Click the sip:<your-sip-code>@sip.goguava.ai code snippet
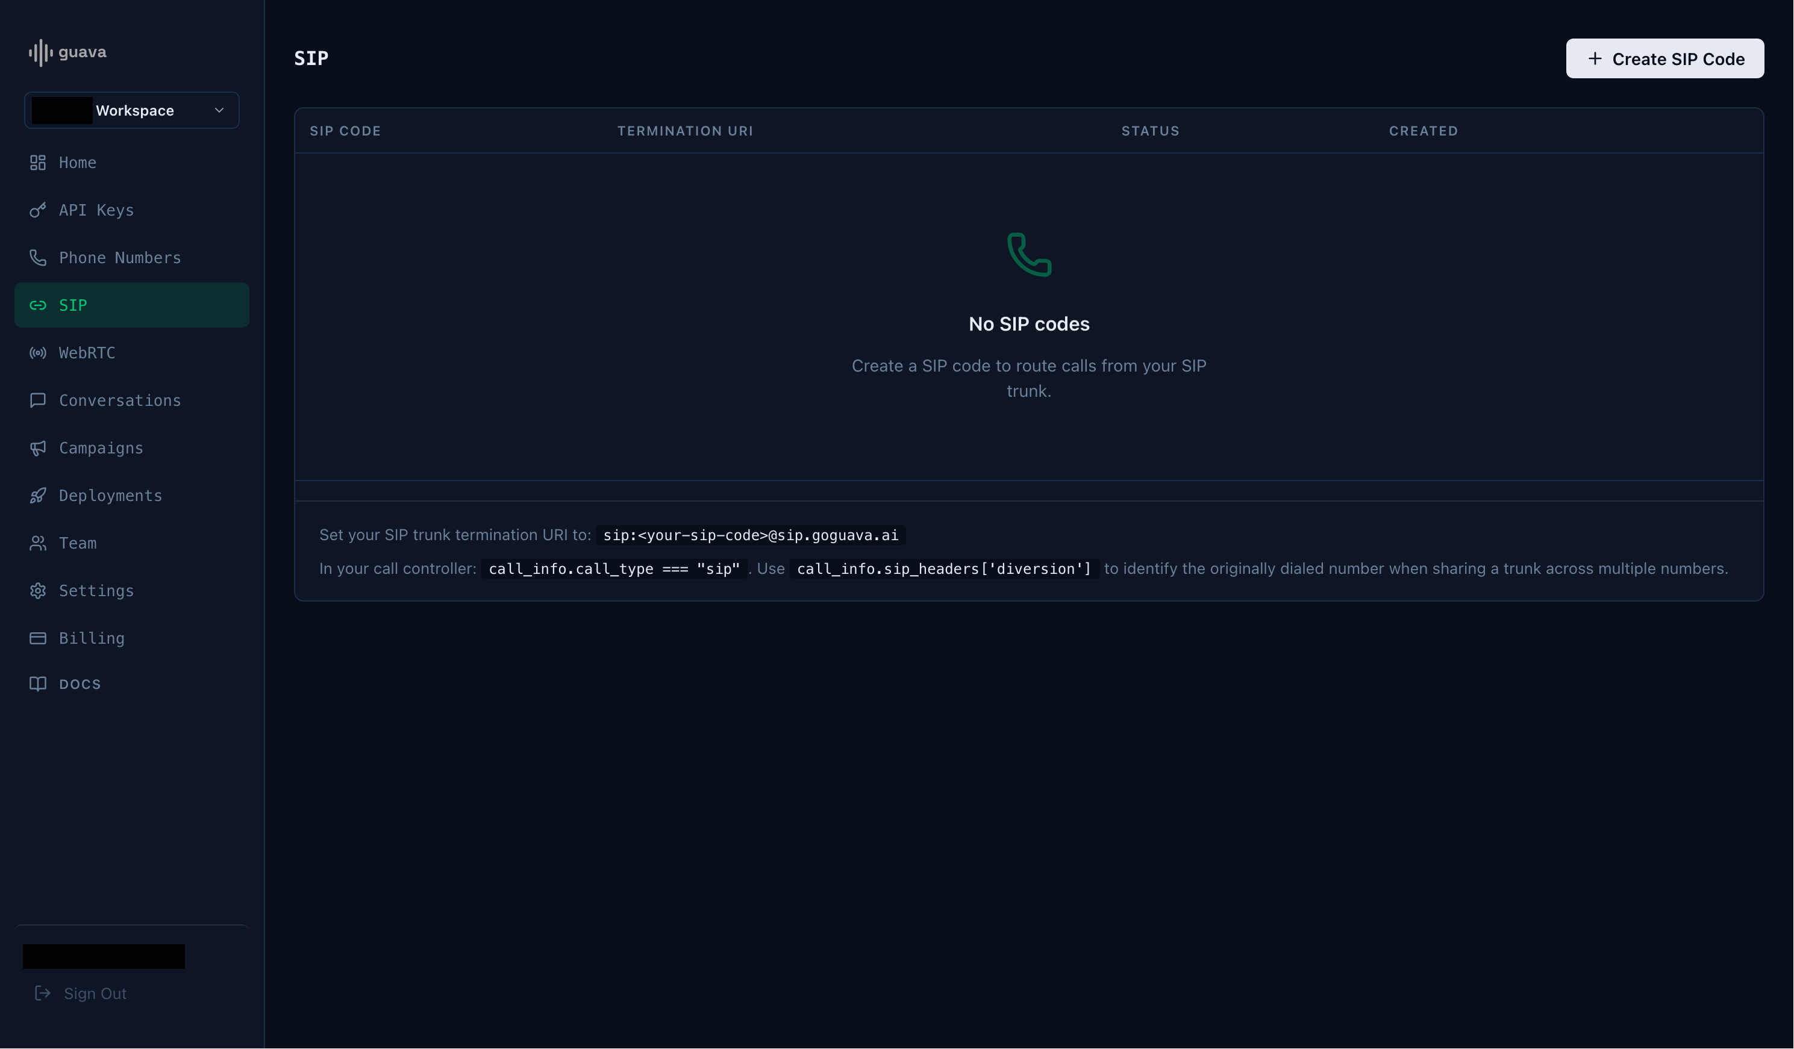The width and height of the screenshot is (1794, 1049). [x=751, y=535]
